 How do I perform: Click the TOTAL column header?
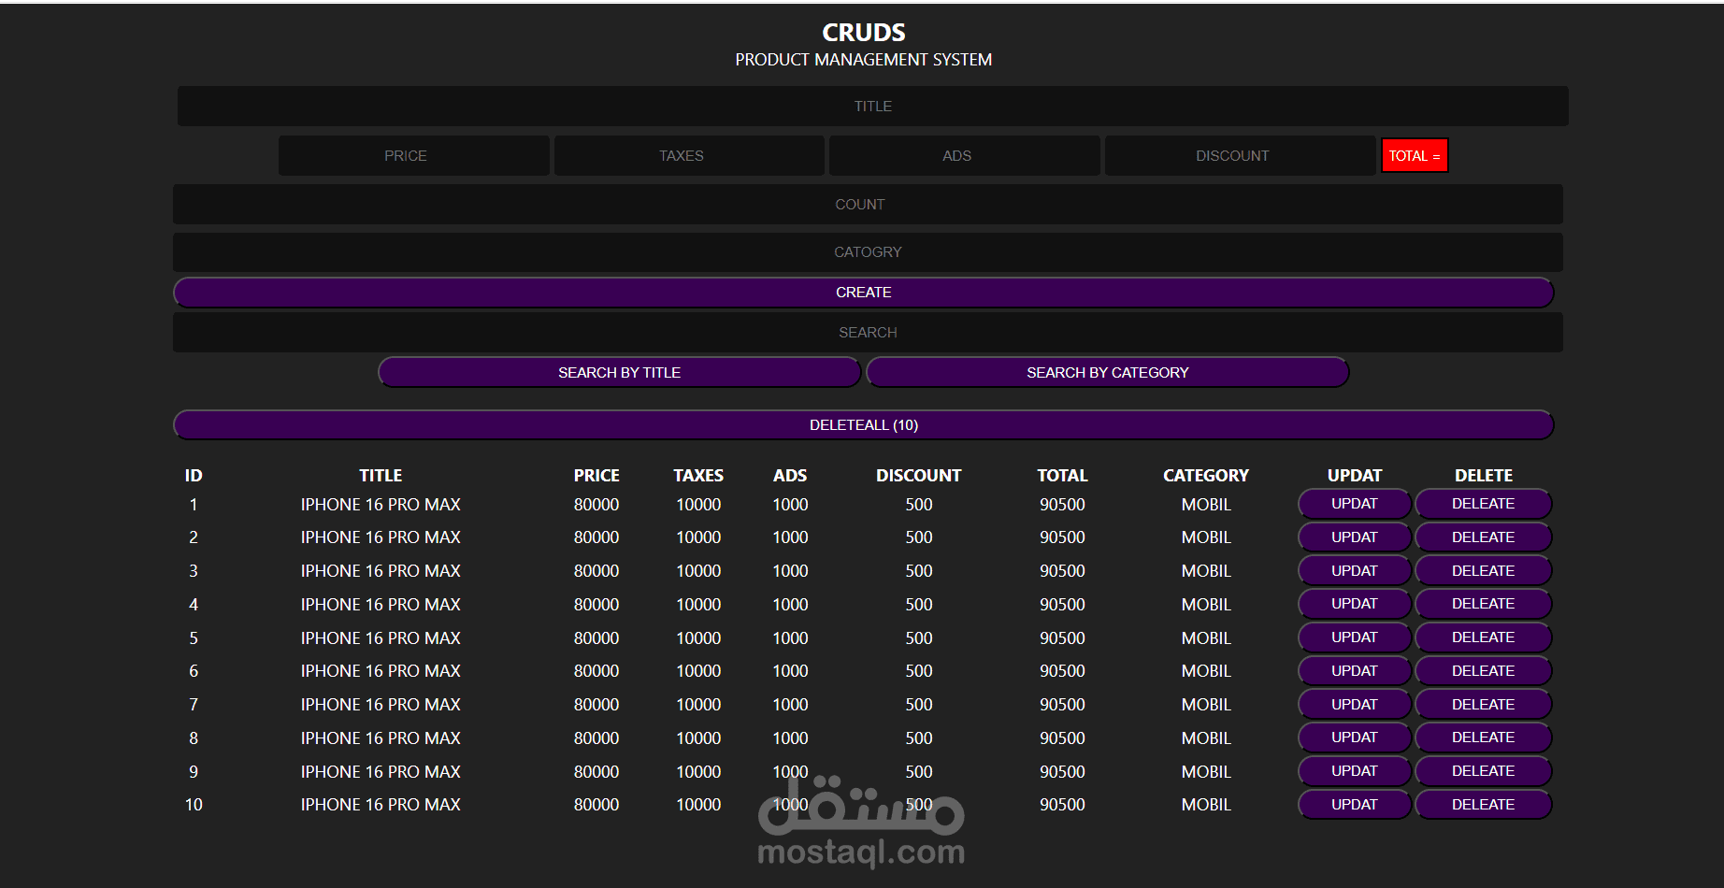[1063, 476]
